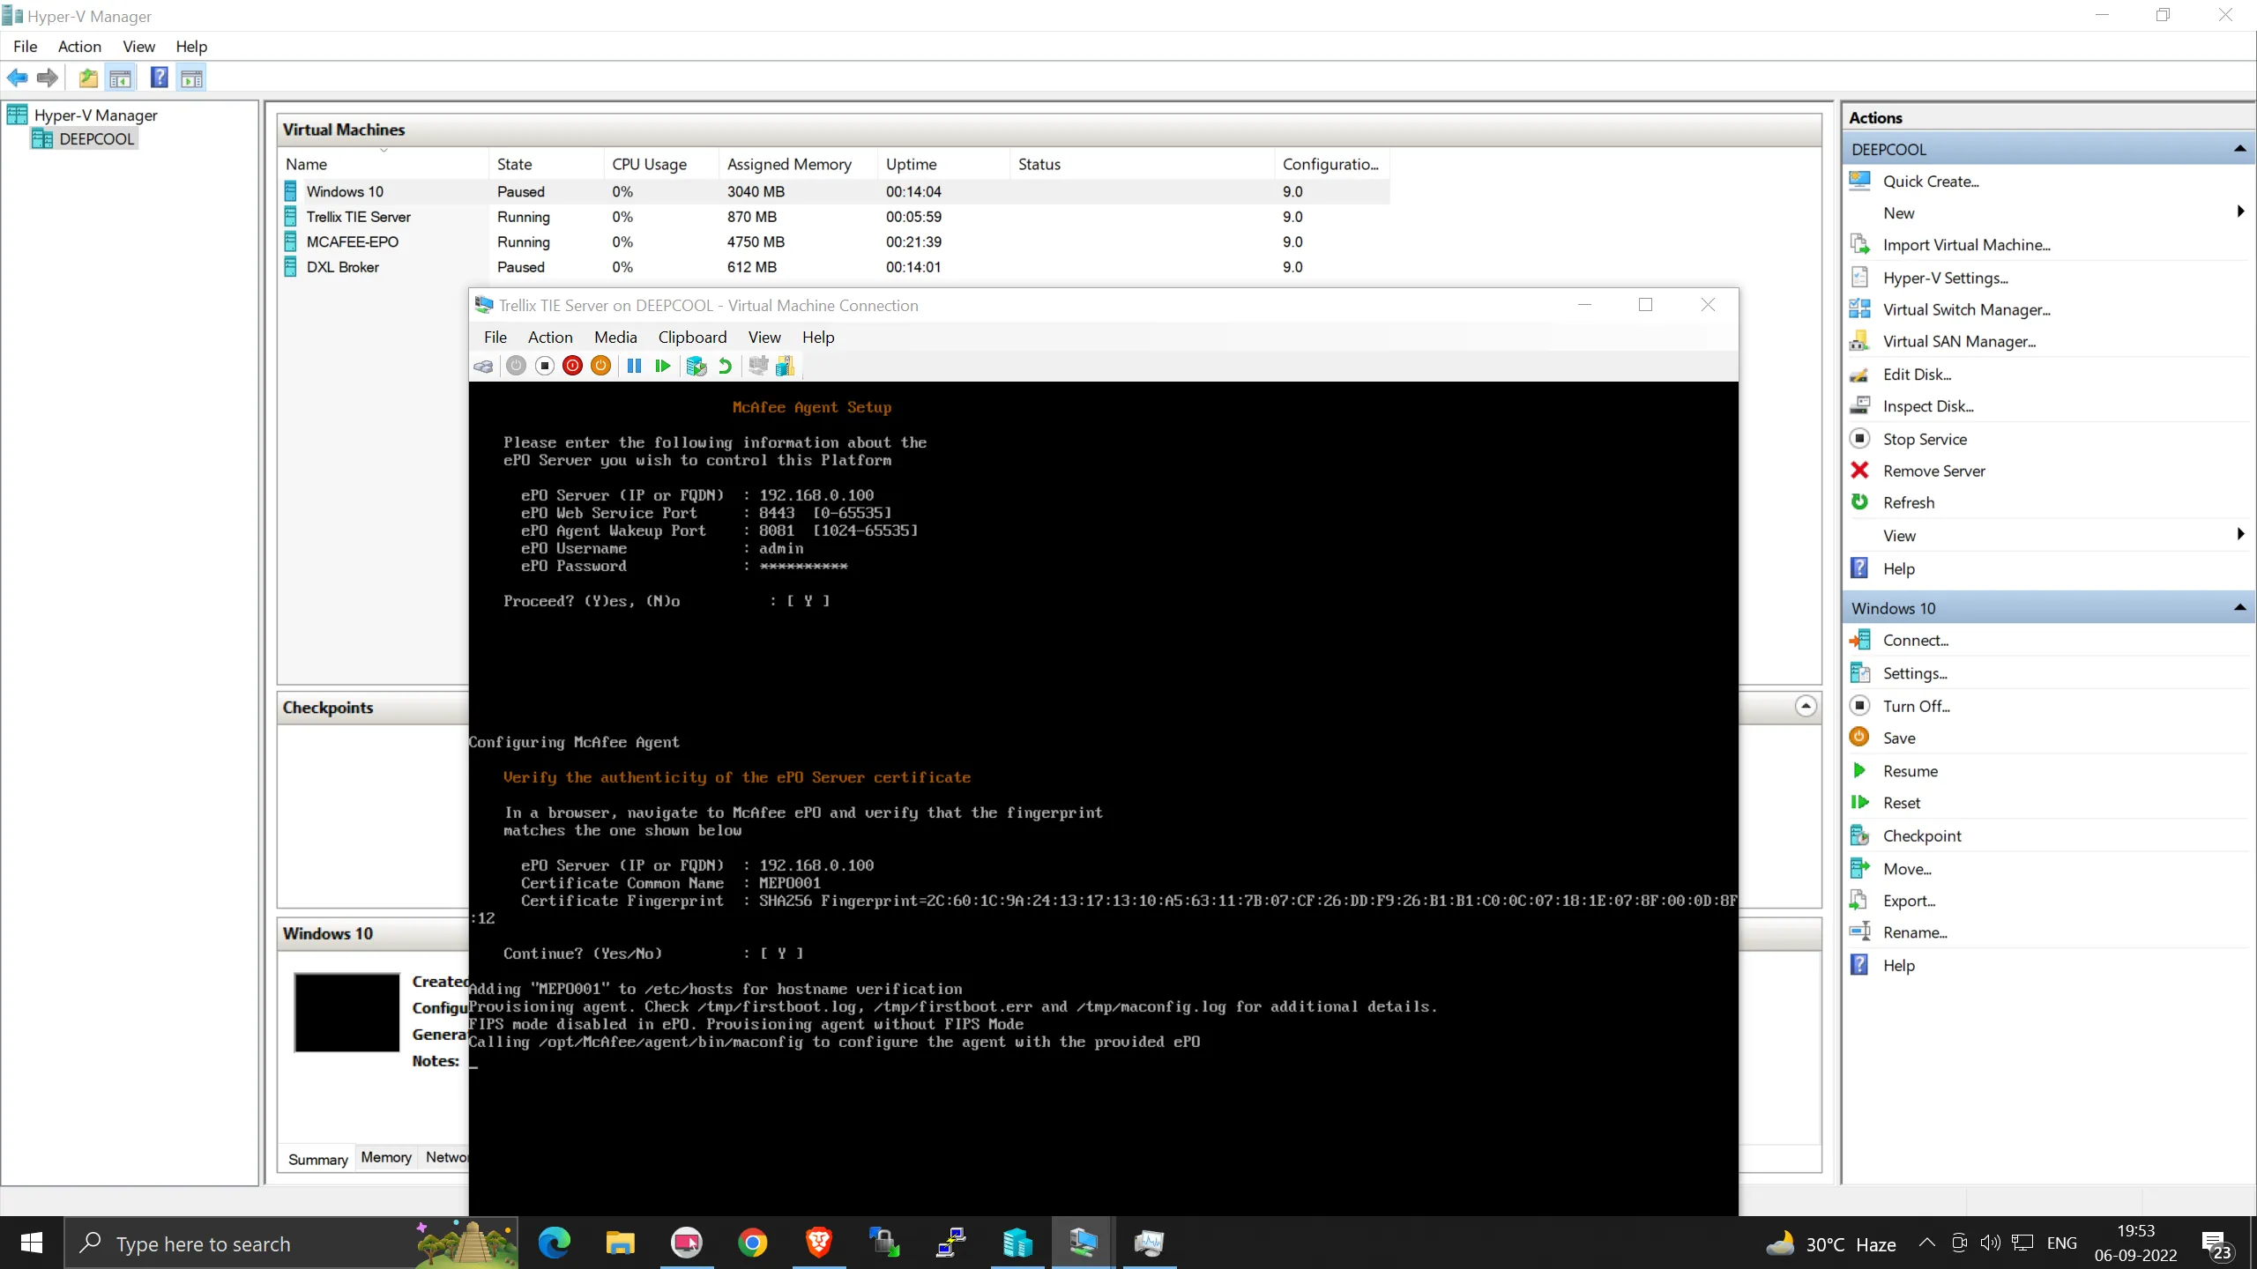Collapse the Checkpoints panel with round arrow

tap(1806, 707)
